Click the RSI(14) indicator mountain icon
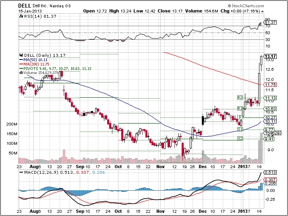The image size is (288, 216). (x=21, y=16)
